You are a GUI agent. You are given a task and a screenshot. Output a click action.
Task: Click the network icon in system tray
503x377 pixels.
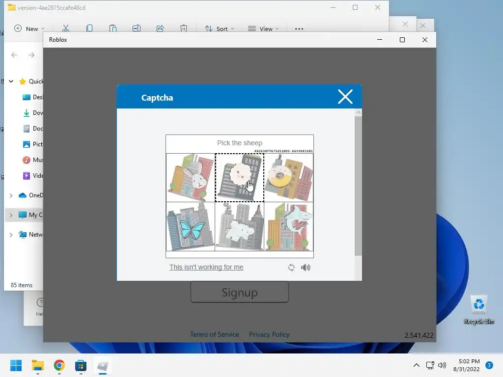(430, 365)
